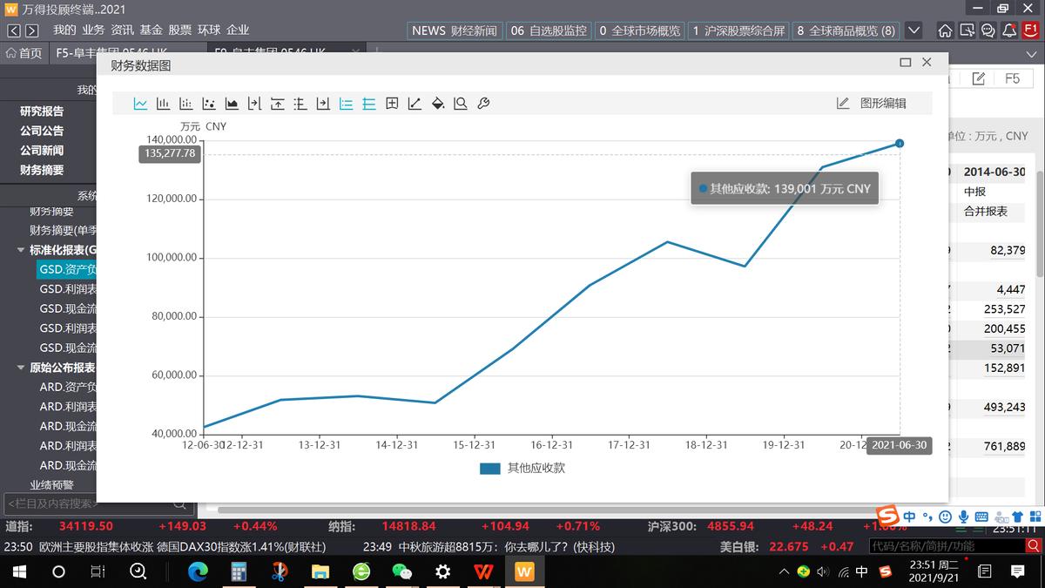Open WeChat from the Windows taskbar
1045x588 pixels.
pos(401,571)
